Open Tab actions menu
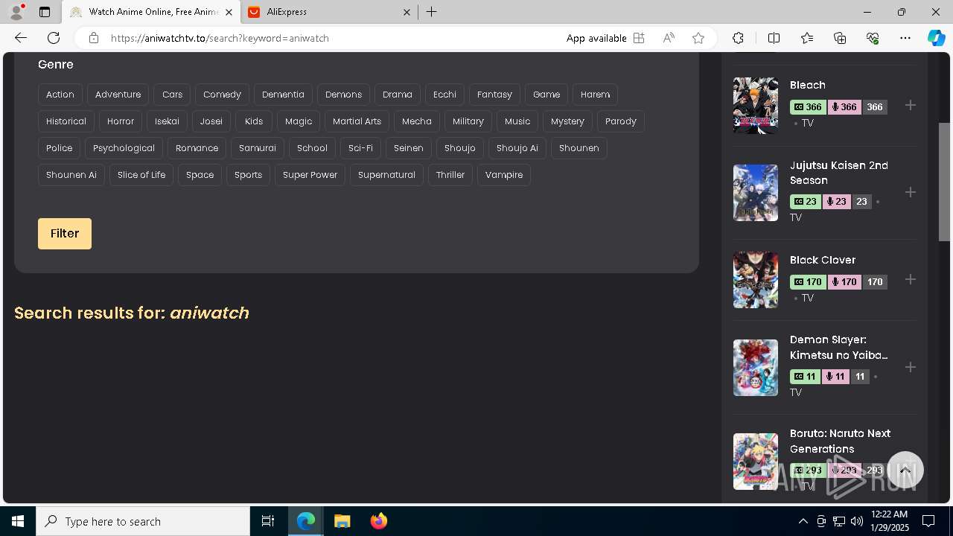The width and height of the screenshot is (953, 536). (45, 12)
